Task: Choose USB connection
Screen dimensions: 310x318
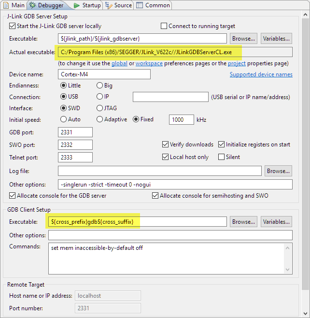Action: pyautogui.click(x=63, y=96)
